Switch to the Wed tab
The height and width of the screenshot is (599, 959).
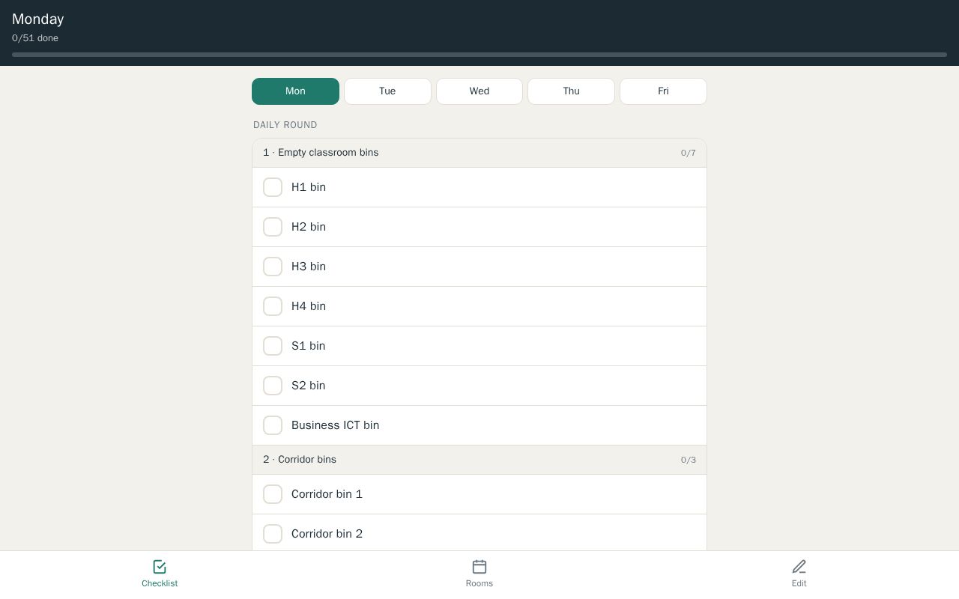(479, 91)
